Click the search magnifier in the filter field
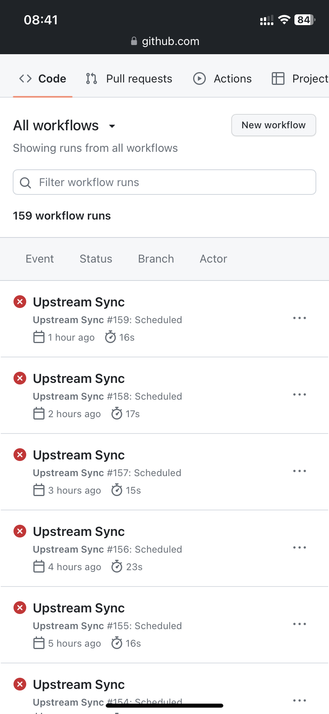329x714 pixels. pos(25,182)
